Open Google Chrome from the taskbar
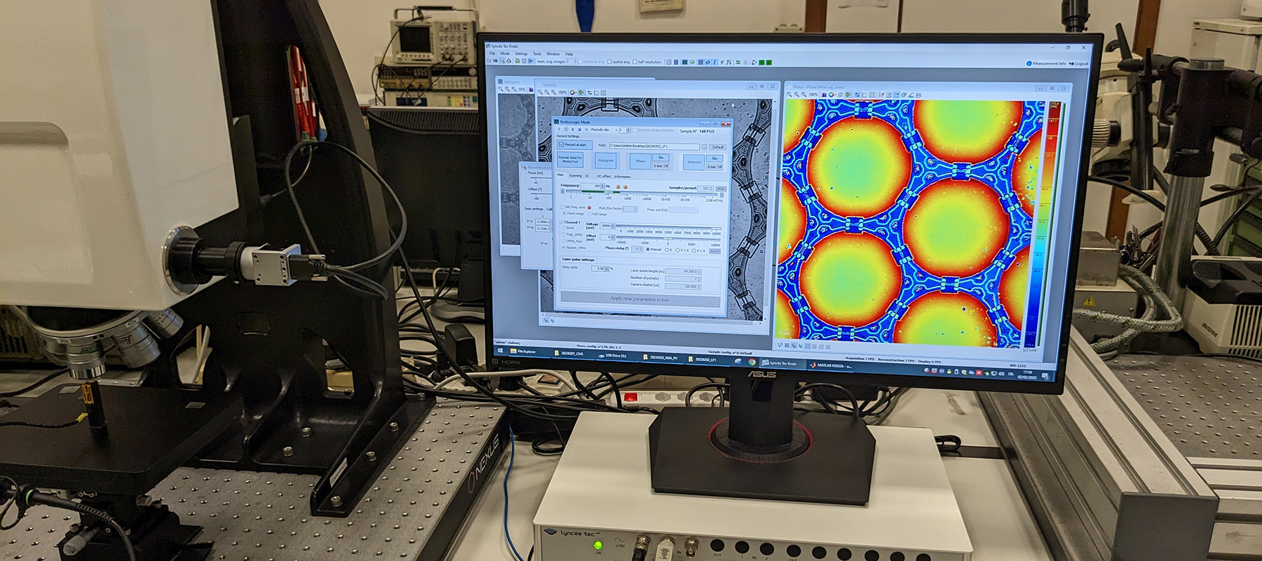This screenshot has height=561, width=1262. 752,362
